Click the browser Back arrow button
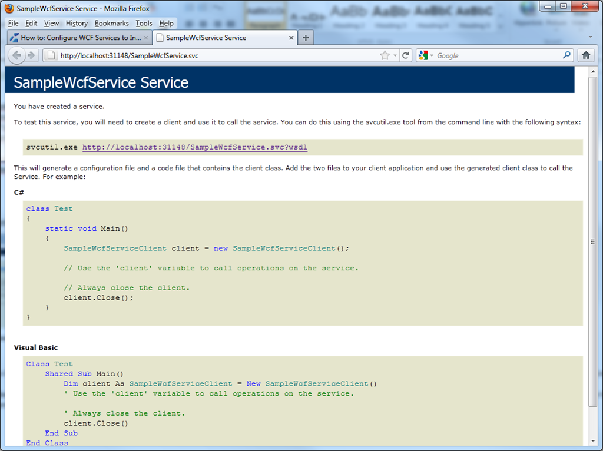The image size is (603, 451). [16, 55]
